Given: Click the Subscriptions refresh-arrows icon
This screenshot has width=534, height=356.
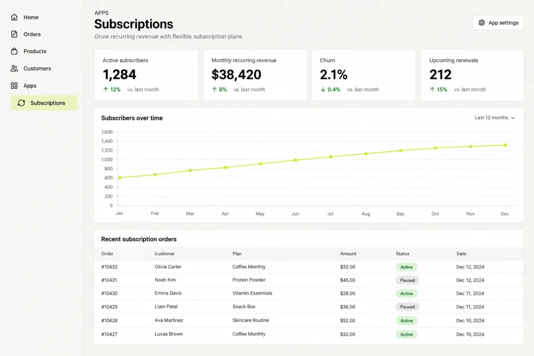Looking at the screenshot, I should click(21, 103).
